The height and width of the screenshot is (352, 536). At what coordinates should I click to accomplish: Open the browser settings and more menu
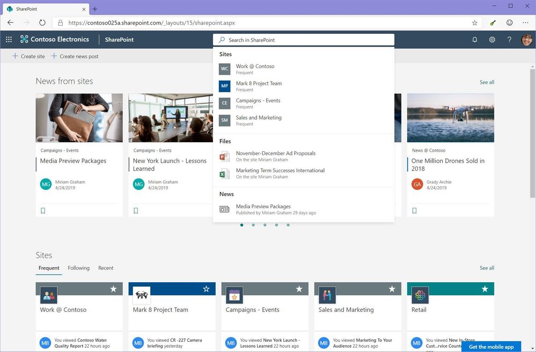click(x=525, y=23)
